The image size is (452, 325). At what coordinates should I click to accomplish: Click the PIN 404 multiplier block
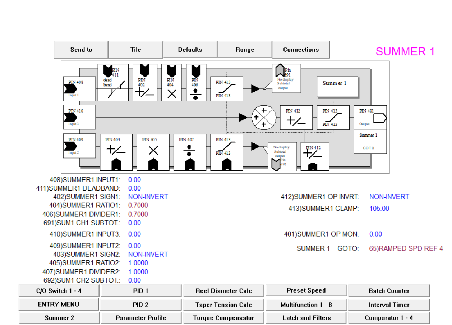[x=171, y=82]
